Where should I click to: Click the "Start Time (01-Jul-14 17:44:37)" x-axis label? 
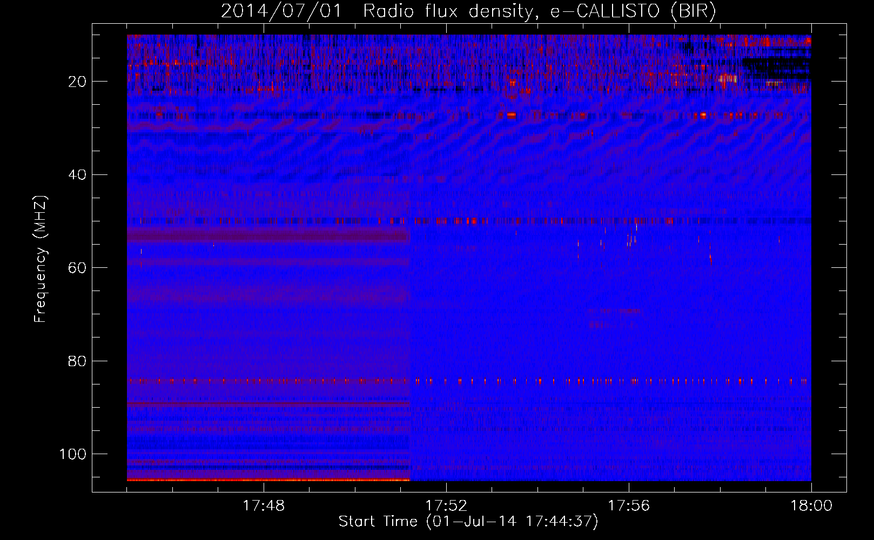pos(468,522)
